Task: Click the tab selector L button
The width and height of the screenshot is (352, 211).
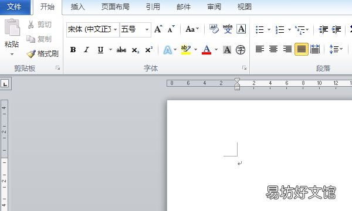Action: (5, 84)
